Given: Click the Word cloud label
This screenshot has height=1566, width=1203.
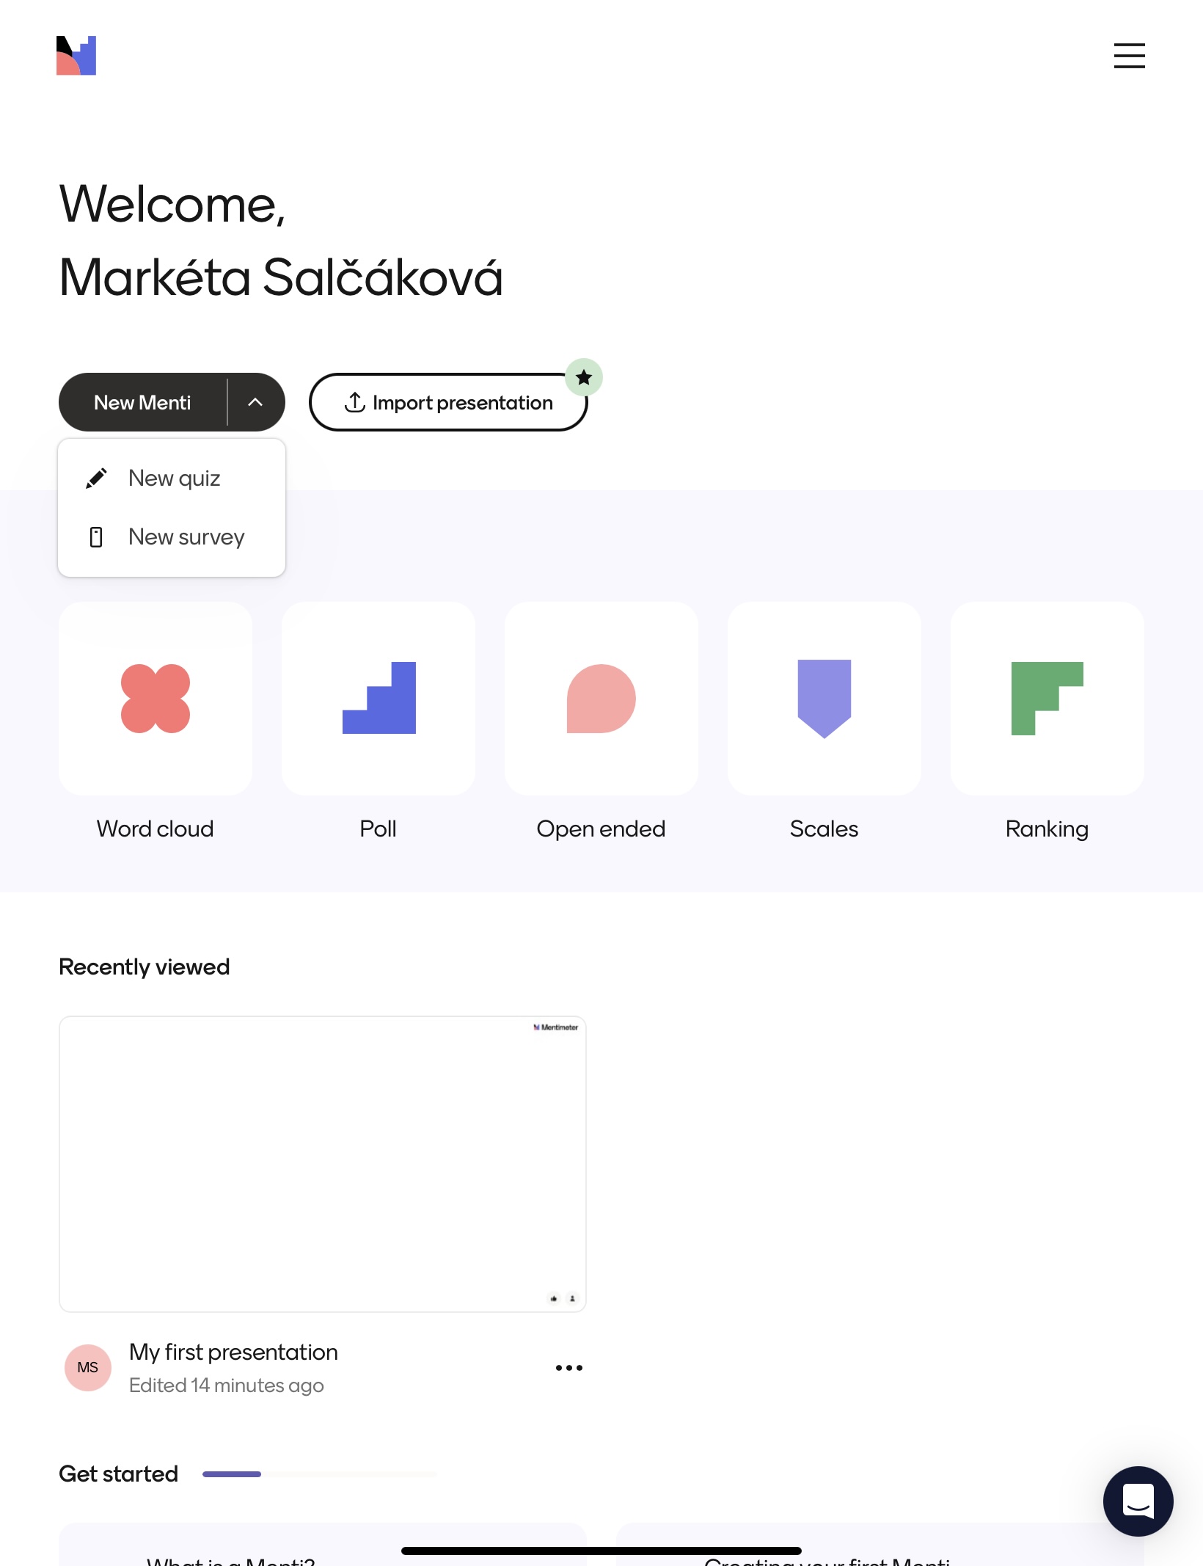Looking at the screenshot, I should click(x=156, y=829).
